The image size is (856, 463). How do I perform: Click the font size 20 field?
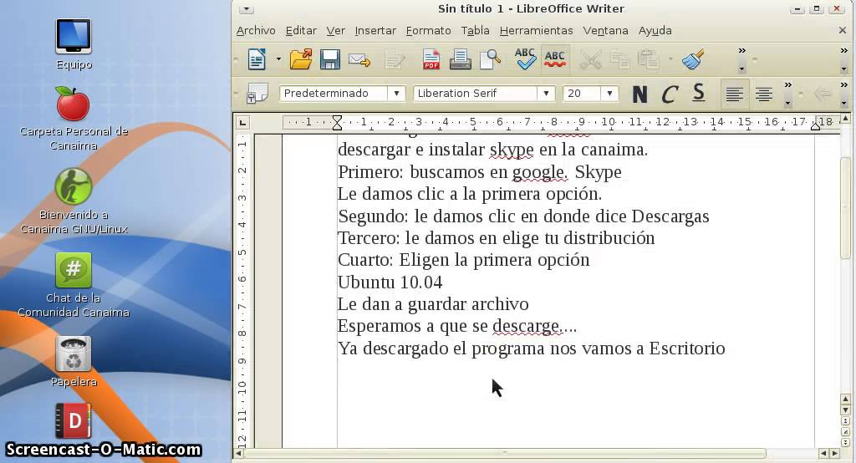(582, 94)
